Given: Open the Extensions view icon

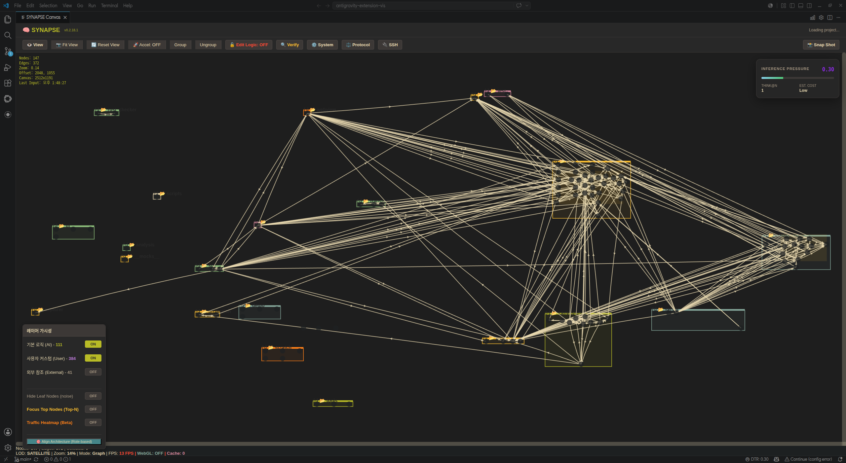Looking at the screenshot, I should pos(8,83).
